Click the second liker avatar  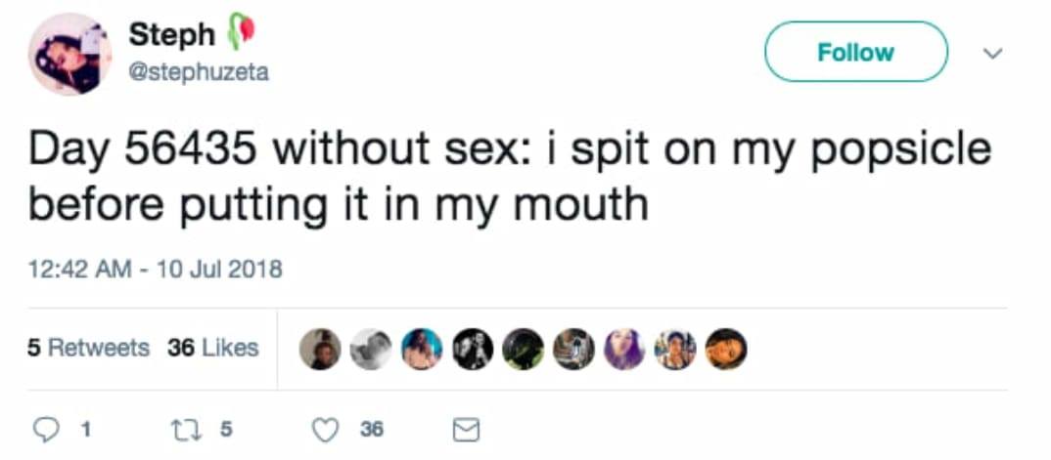point(372,349)
